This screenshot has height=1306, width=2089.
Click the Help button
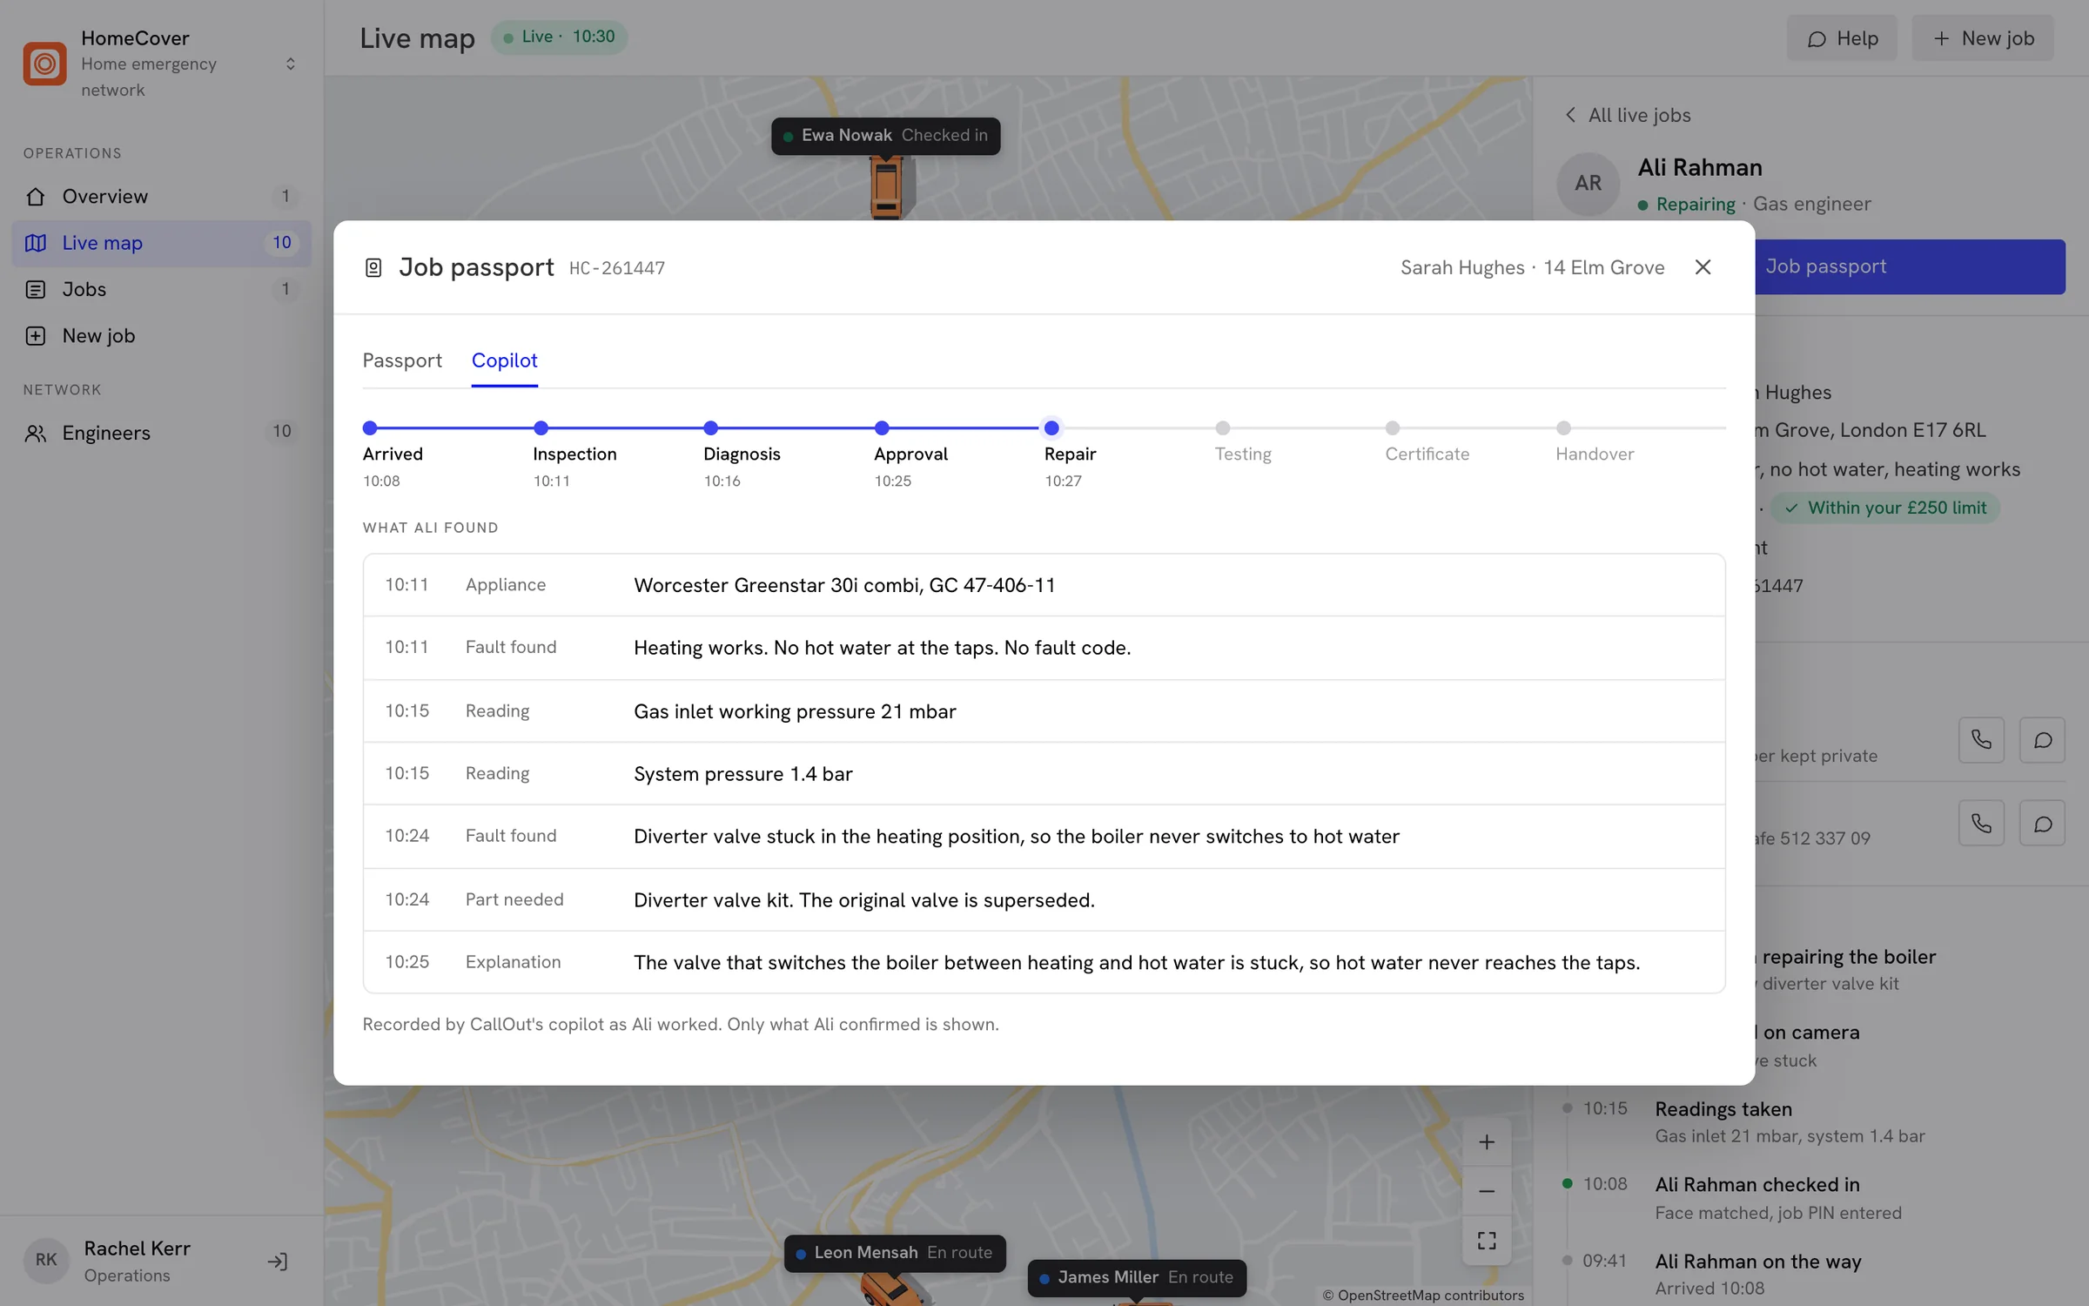1842,38
